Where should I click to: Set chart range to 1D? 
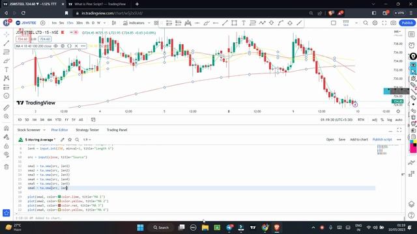pos(20,120)
